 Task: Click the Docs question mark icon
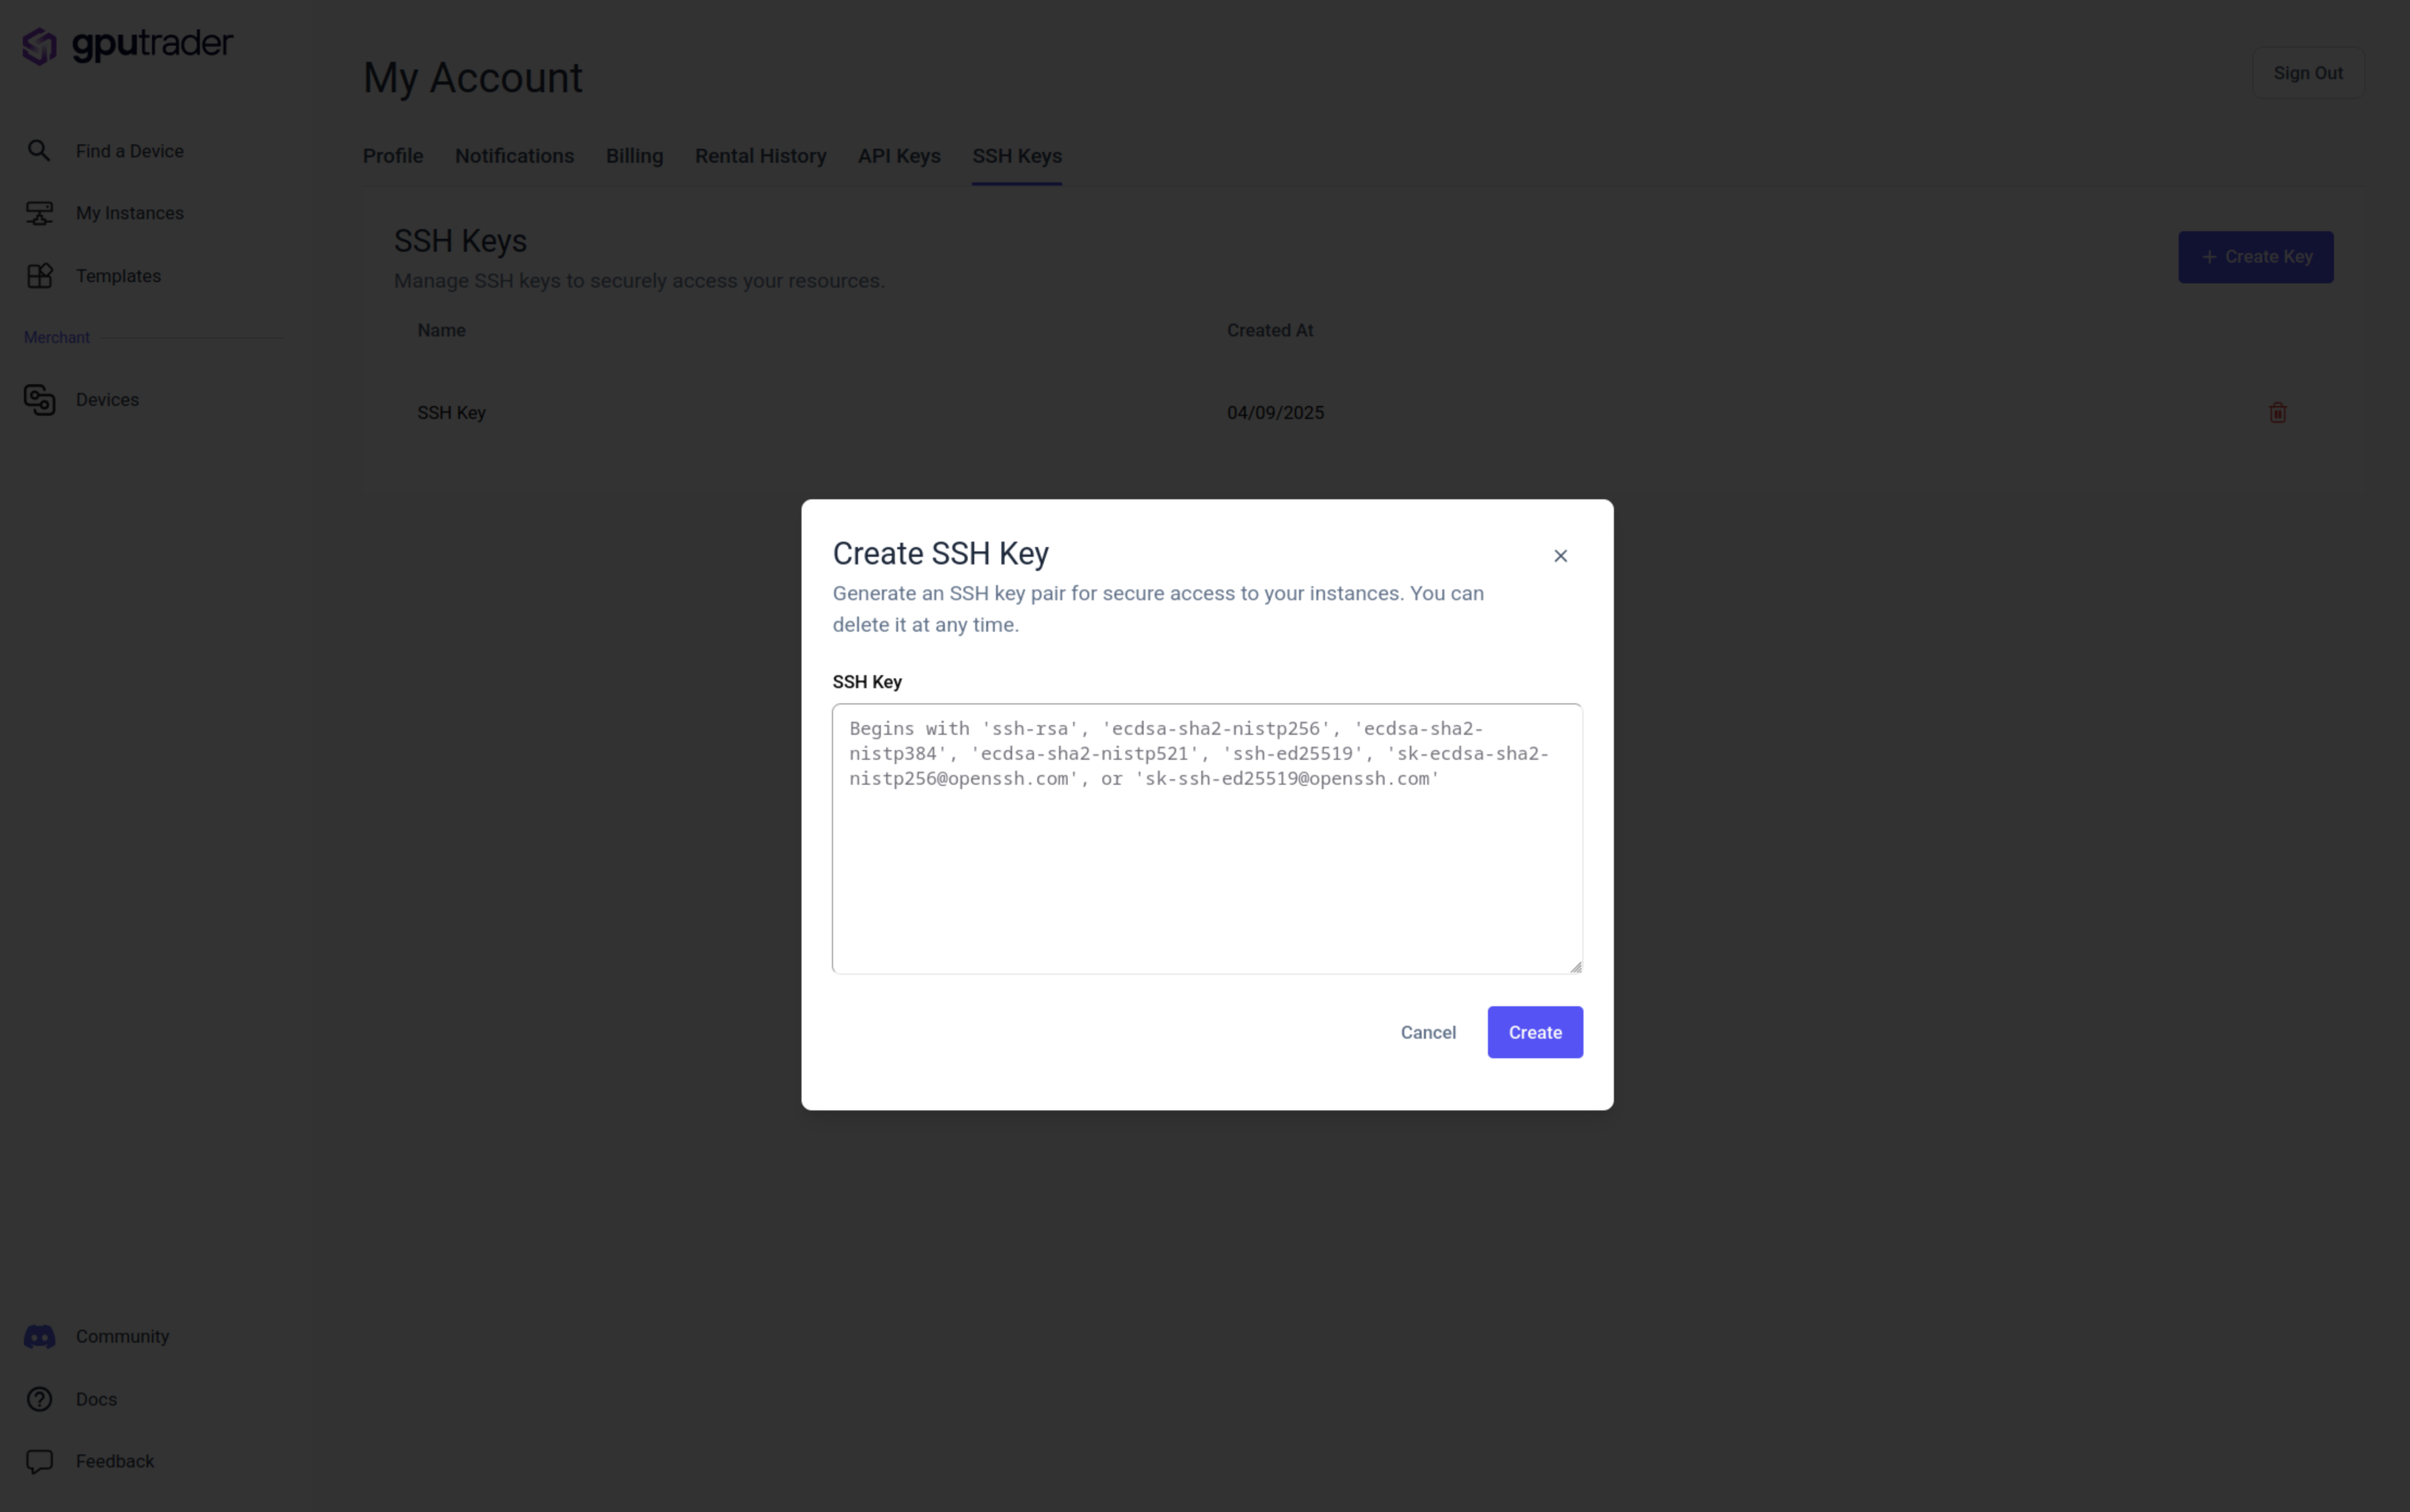[x=39, y=1399]
